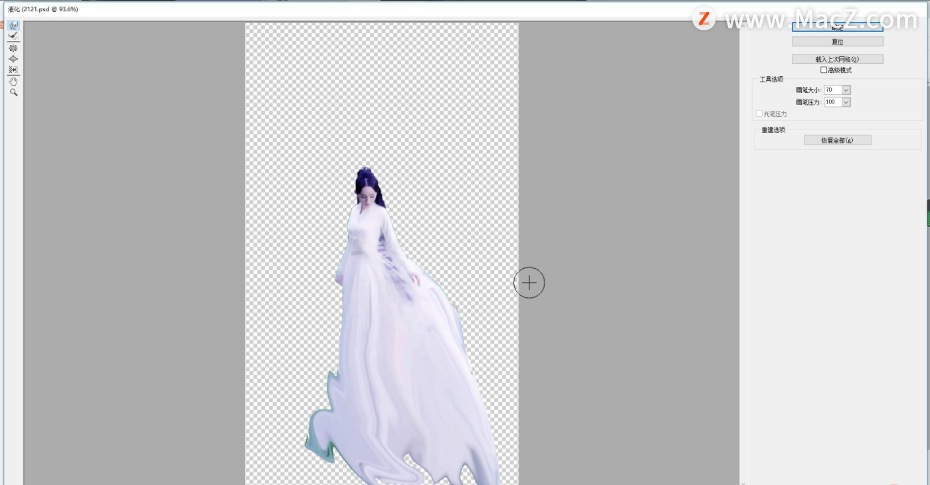The height and width of the screenshot is (485, 930).
Task: Click the 复位 reset button
Action: tap(837, 42)
